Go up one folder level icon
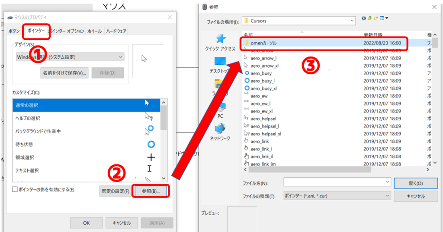 [x=370, y=18]
